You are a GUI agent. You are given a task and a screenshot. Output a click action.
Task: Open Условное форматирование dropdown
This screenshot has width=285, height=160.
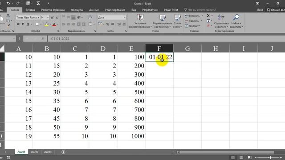point(140,21)
